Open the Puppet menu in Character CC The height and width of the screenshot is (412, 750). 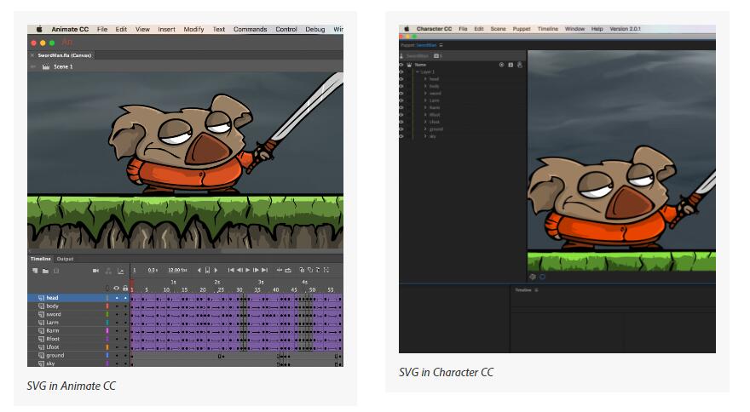[522, 29]
